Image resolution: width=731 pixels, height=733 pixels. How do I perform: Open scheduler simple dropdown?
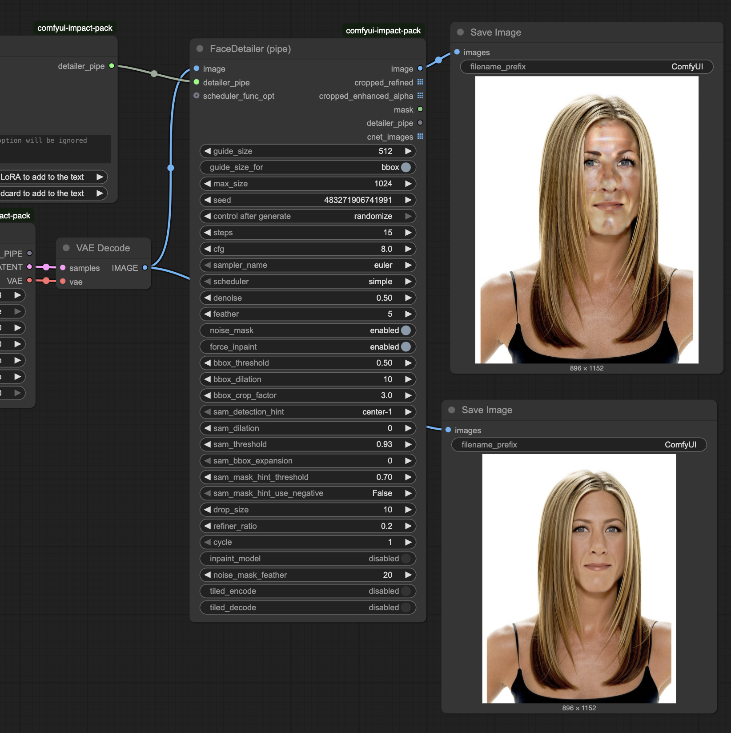(308, 282)
